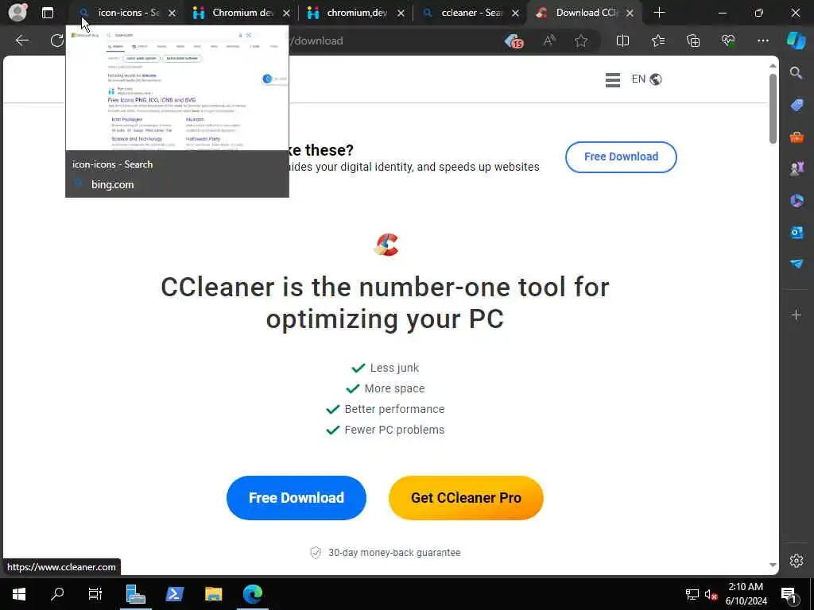Open Server Manager taskbar icon
The height and width of the screenshot is (610, 814).
coord(135,594)
